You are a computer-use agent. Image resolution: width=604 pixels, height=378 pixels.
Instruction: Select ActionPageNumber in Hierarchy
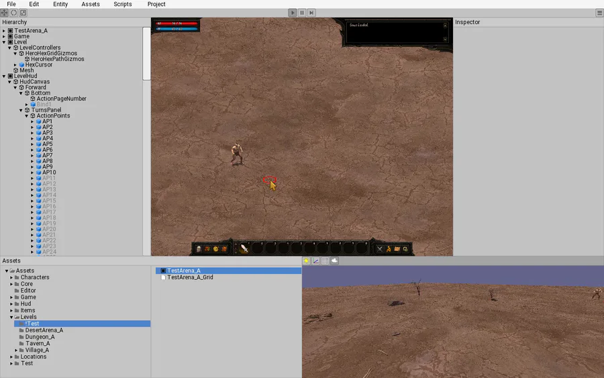pos(61,99)
